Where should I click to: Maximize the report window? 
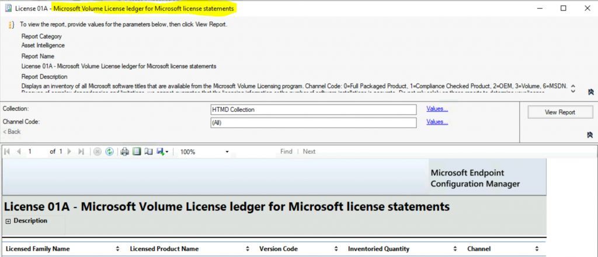tap(563, 8)
